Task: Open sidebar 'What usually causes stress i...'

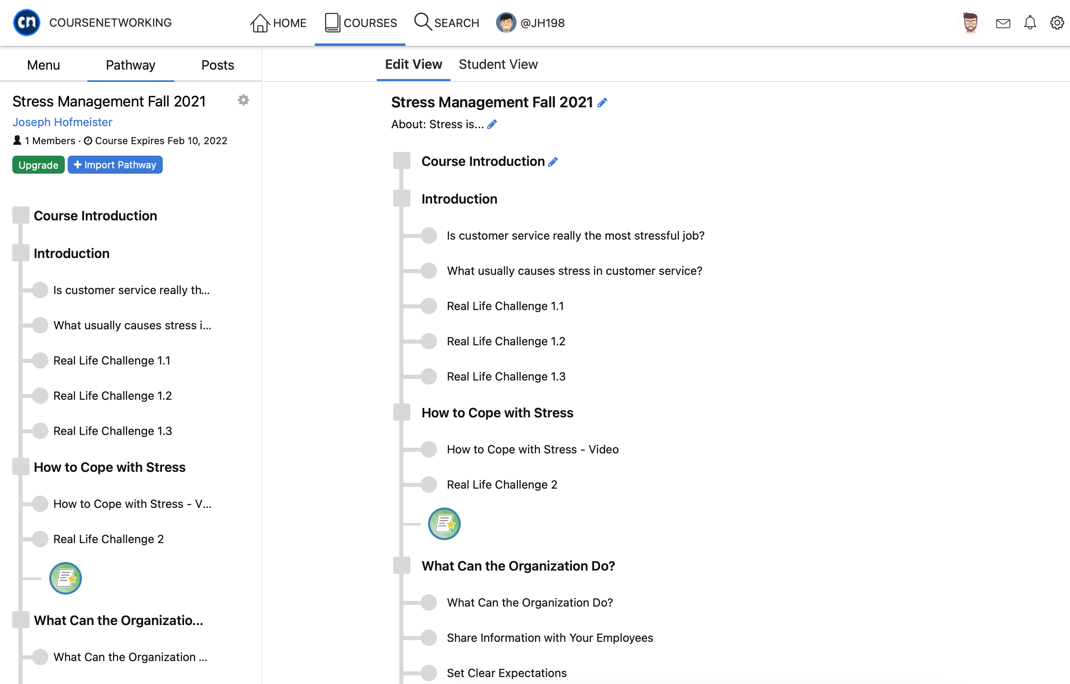Action: [132, 325]
